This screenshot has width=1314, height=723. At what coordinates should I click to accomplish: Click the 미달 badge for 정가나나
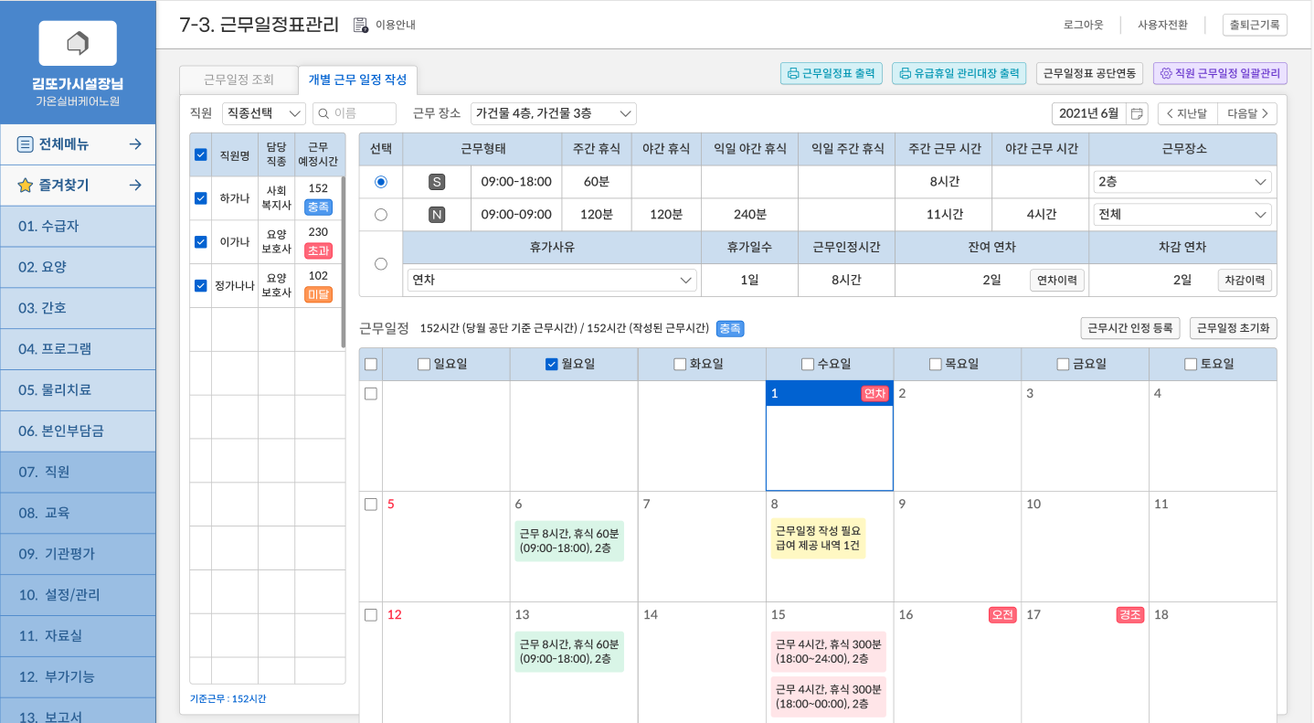[x=318, y=294]
